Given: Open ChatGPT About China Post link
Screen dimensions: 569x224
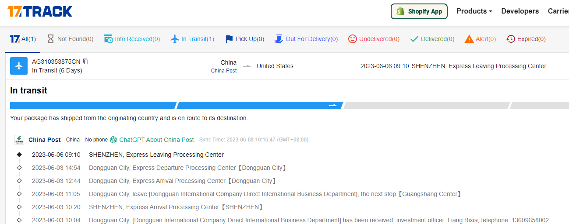Looking at the screenshot, I should [x=152, y=140].
